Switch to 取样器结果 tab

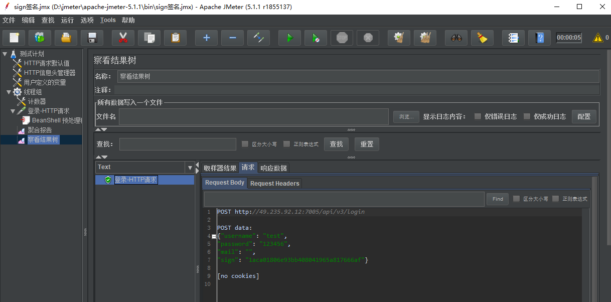220,168
